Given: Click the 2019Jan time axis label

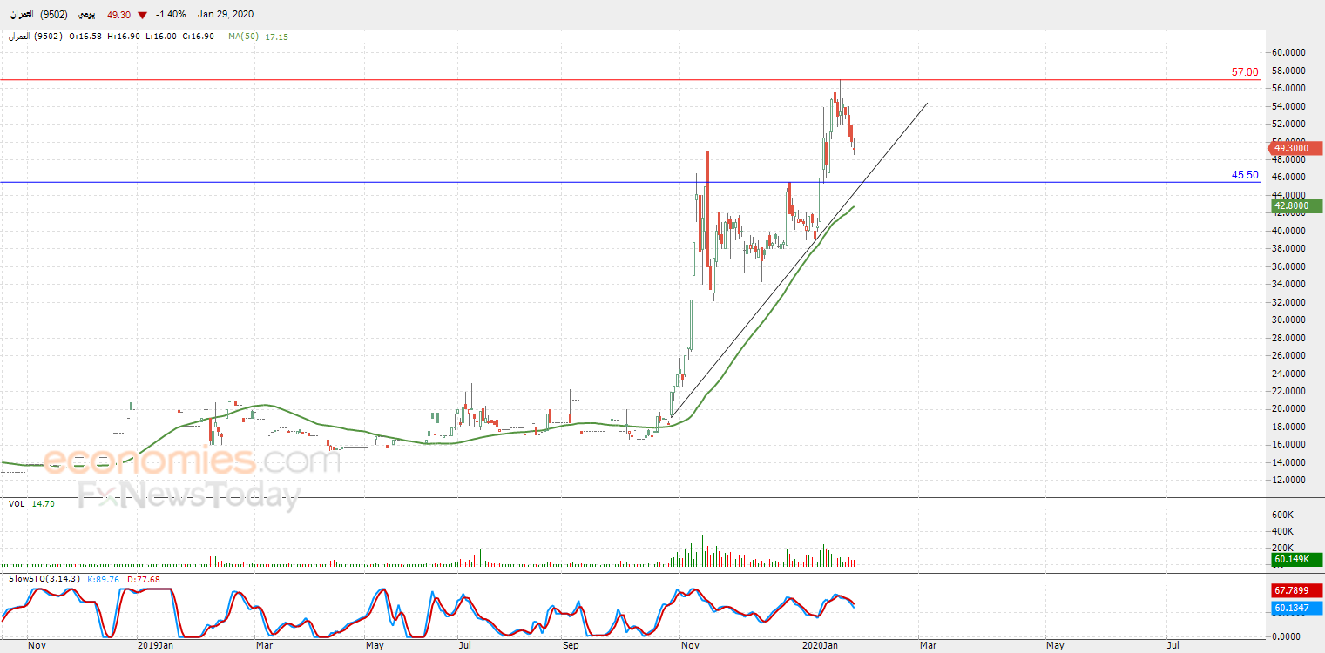Looking at the screenshot, I should [155, 646].
